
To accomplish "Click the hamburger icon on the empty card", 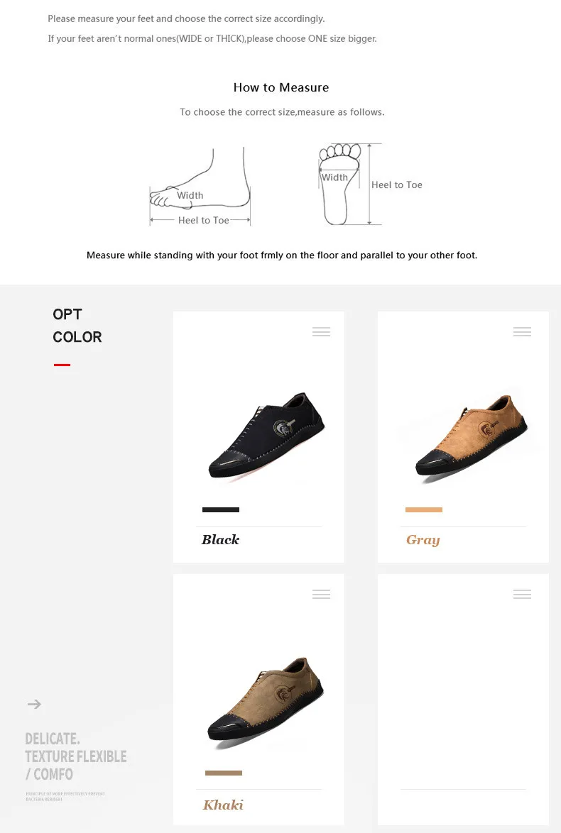I will 522,594.
